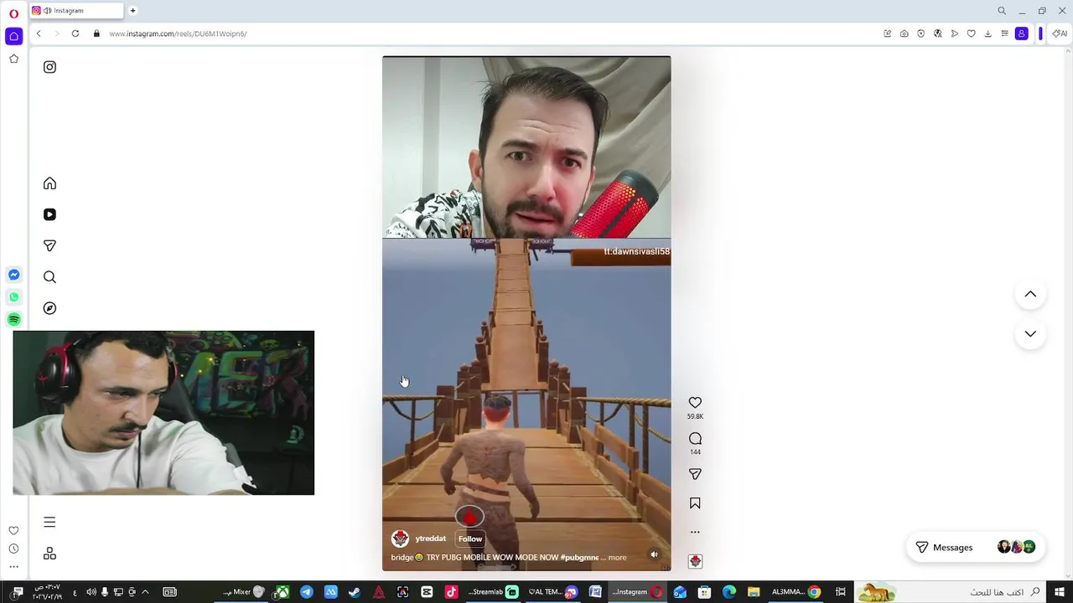
Task: Open site security lock icon
Action: click(96, 33)
